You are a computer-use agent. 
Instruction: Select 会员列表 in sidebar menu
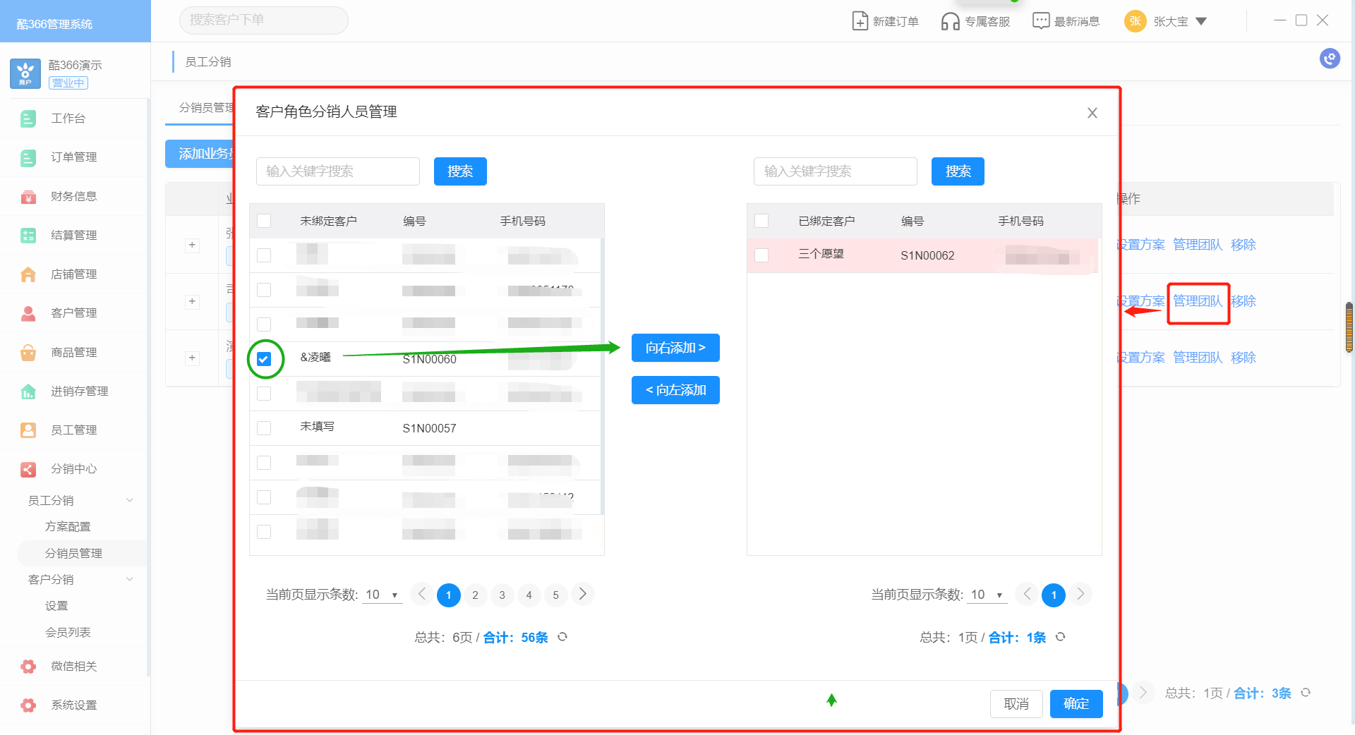[x=68, y=632]
